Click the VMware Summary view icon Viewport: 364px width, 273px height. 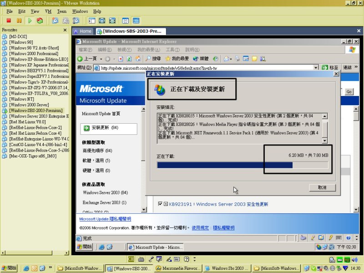[126, 20]
